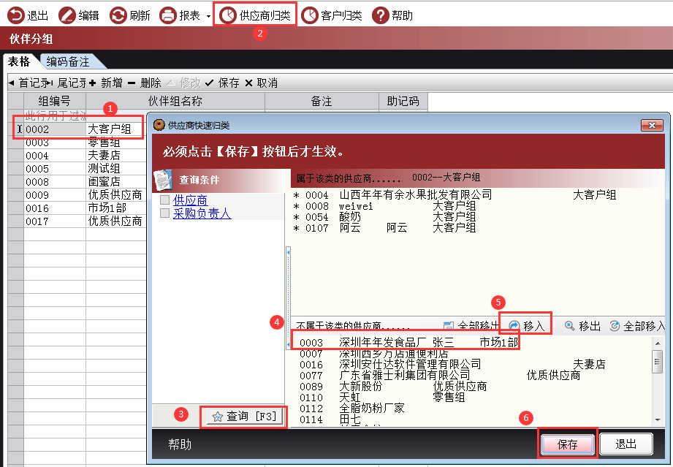
Task: Select supplier 0008 weiwei
Action: pos(384,206)
